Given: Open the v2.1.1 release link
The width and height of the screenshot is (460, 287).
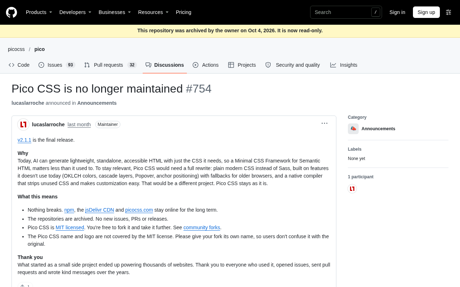Looking at the screenshot, I should [x=24, y=140].
